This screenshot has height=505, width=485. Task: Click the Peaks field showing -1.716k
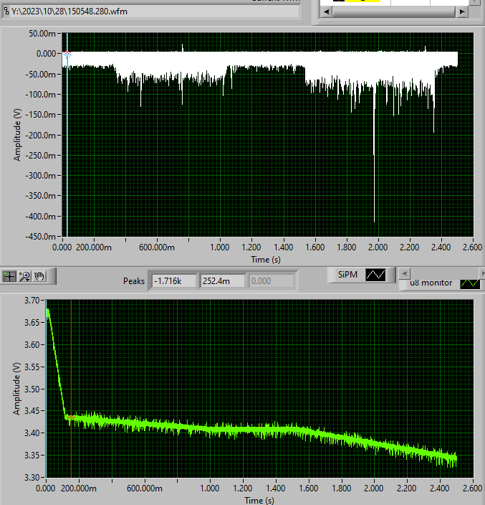coord(174,281)
